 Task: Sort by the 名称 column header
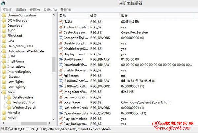pos(74,16)
